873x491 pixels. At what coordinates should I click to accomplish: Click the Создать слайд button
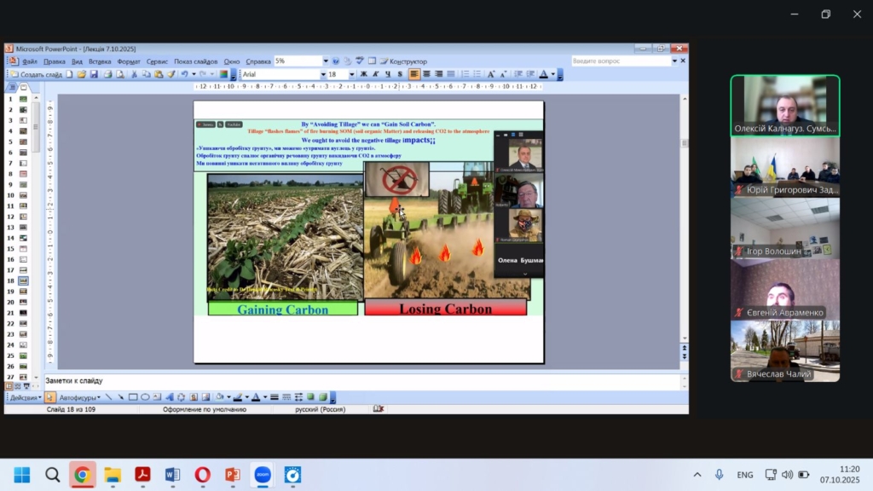pyautogui.click(x=37, y=74)
